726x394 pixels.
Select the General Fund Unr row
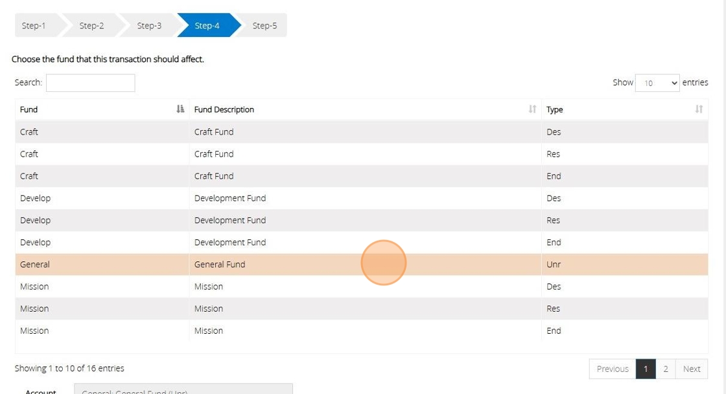220,265
